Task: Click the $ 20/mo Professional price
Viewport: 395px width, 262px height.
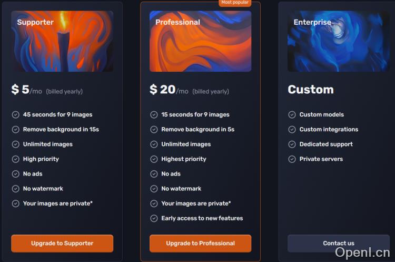Action: 169,90
